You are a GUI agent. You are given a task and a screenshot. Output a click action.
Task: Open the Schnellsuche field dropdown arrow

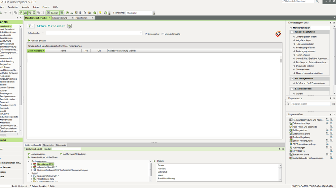tap(141, 33)
